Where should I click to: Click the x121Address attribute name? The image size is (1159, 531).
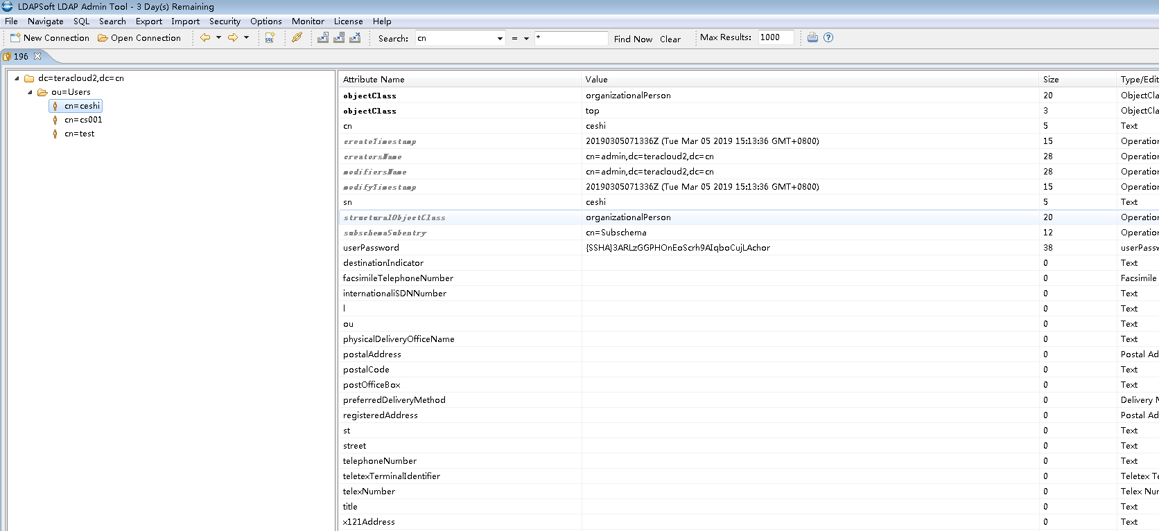point(369,522)
